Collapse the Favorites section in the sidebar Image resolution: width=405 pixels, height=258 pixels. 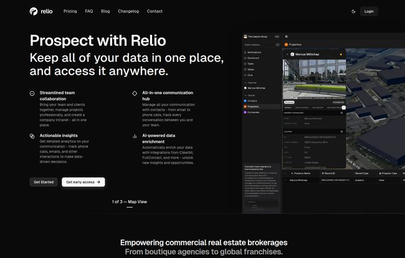tap(250, 83)
